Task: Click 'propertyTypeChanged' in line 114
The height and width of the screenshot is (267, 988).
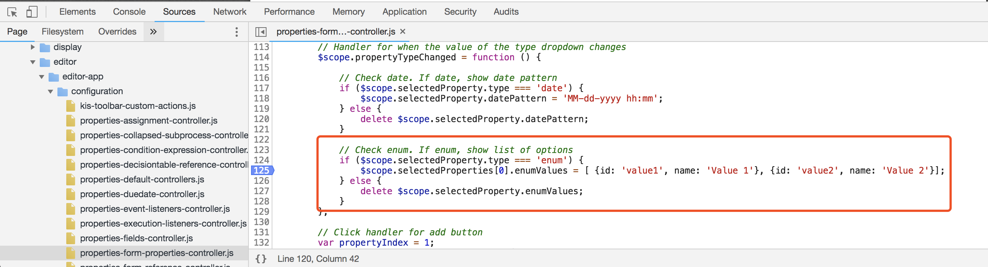Action: [405, 57]
